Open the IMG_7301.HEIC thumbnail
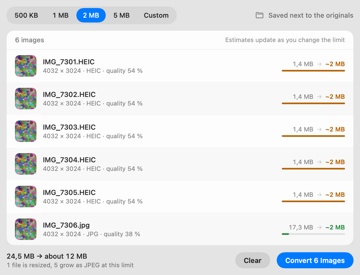This screenshot has height=275, width=360. point(26,66)
